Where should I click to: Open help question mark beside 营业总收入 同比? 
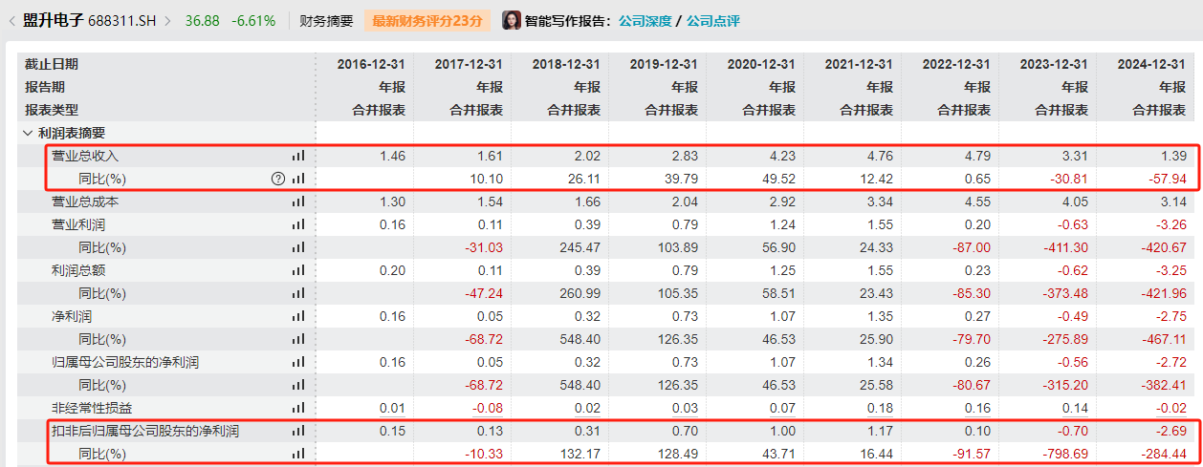click(278, 179)
